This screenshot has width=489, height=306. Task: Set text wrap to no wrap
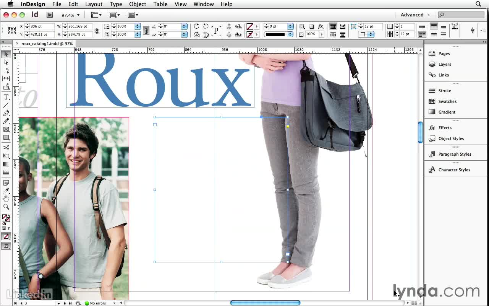[x=333, y=26]
